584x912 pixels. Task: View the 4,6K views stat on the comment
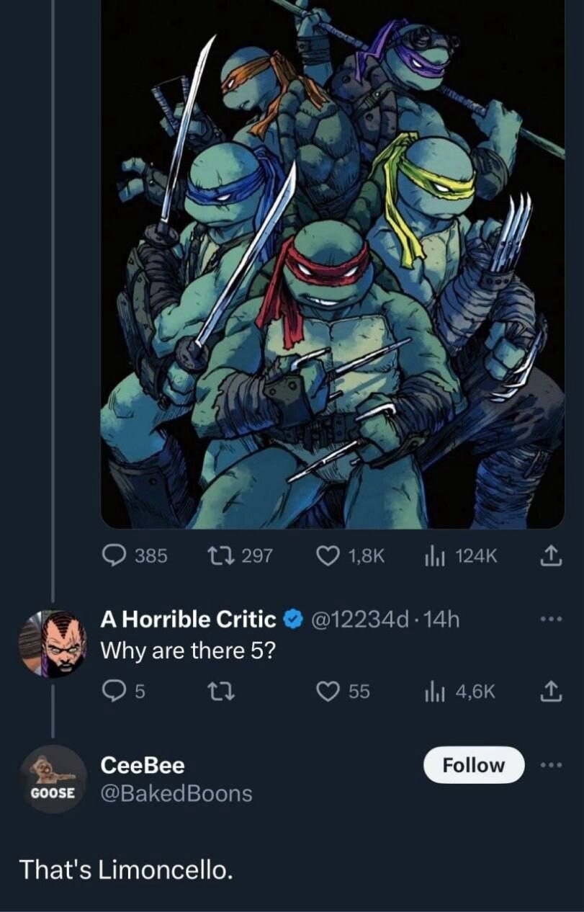[x=462, y=692]
